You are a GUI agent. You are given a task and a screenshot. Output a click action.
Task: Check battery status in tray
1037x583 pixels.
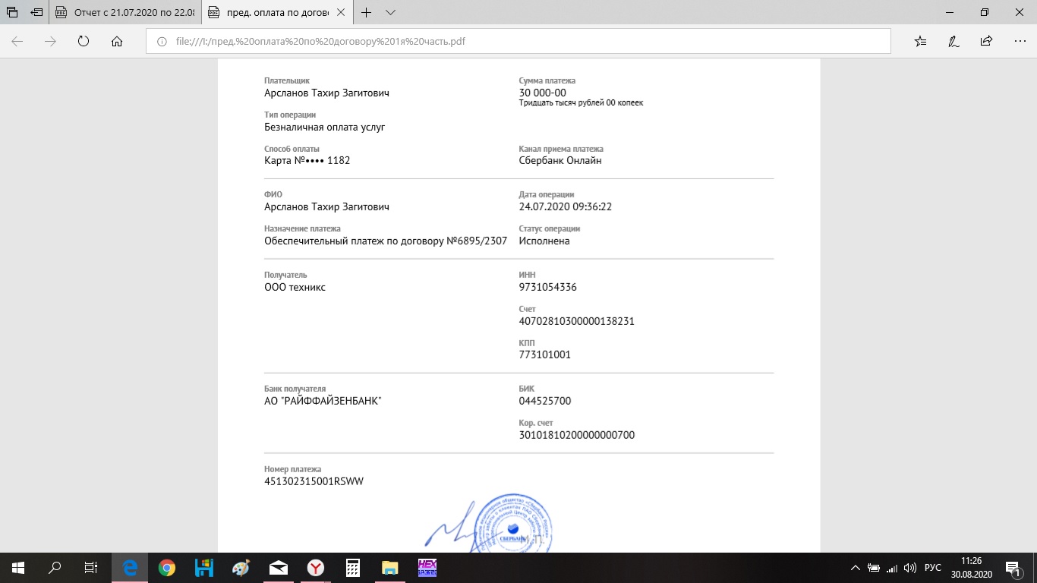click(x=874, y=568)
